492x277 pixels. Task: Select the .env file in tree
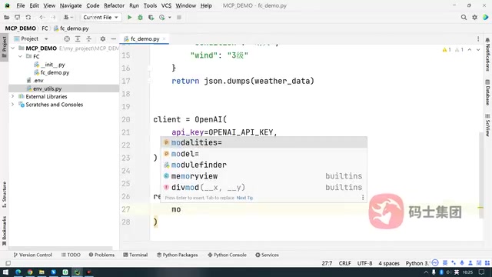click(38, 81)
